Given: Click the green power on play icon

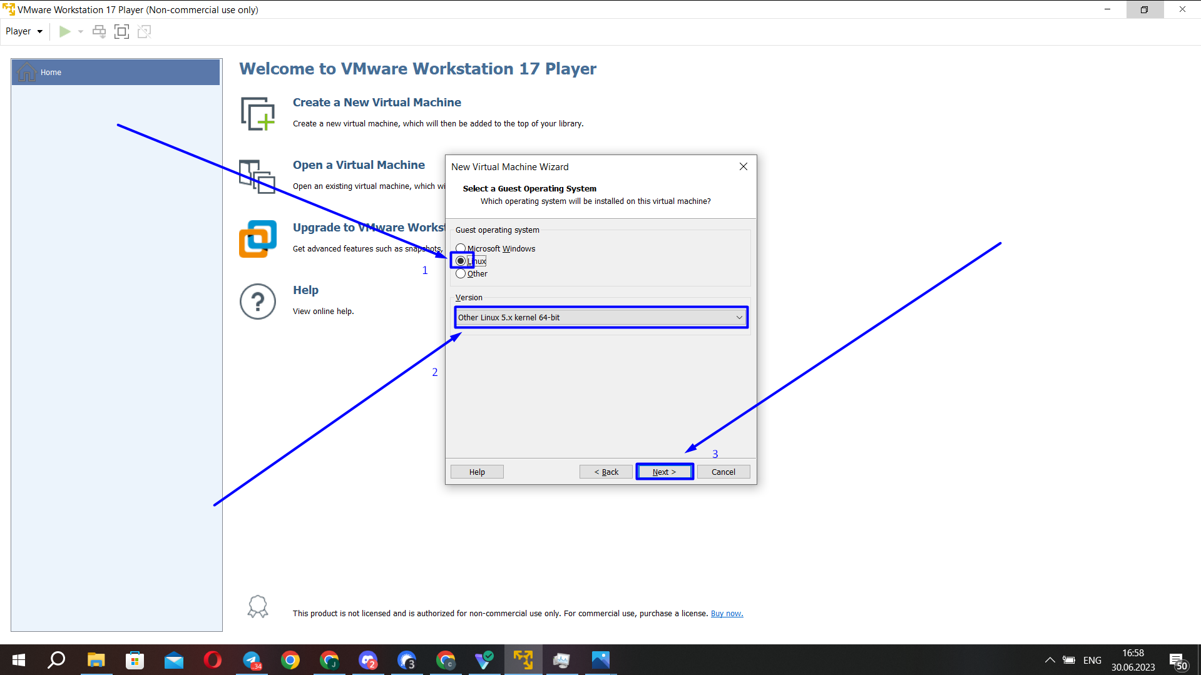Looking at the screenshot, I should point(64,31).
